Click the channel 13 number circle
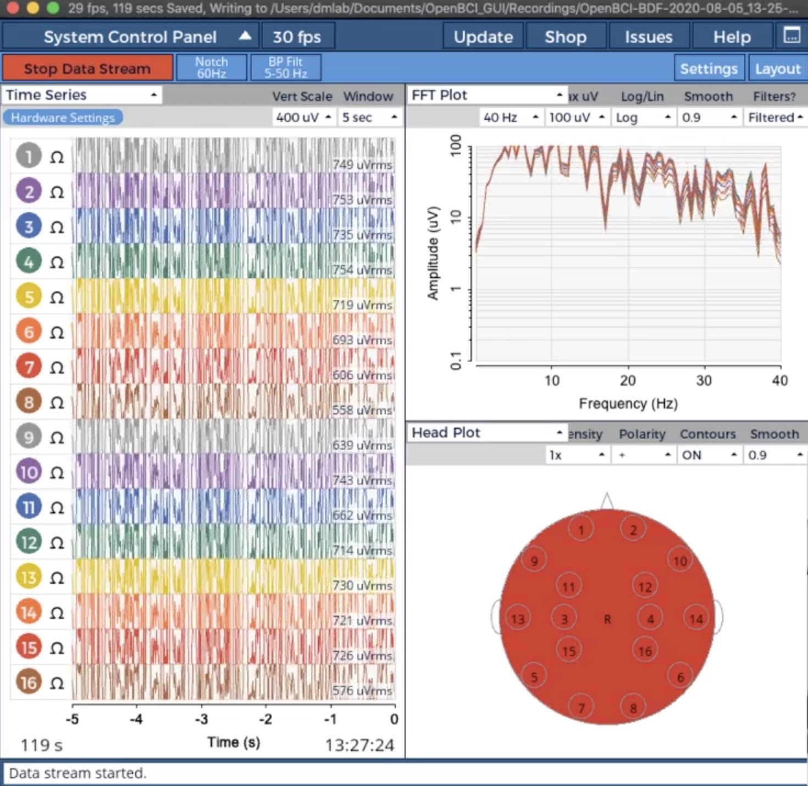 (28, 578)
